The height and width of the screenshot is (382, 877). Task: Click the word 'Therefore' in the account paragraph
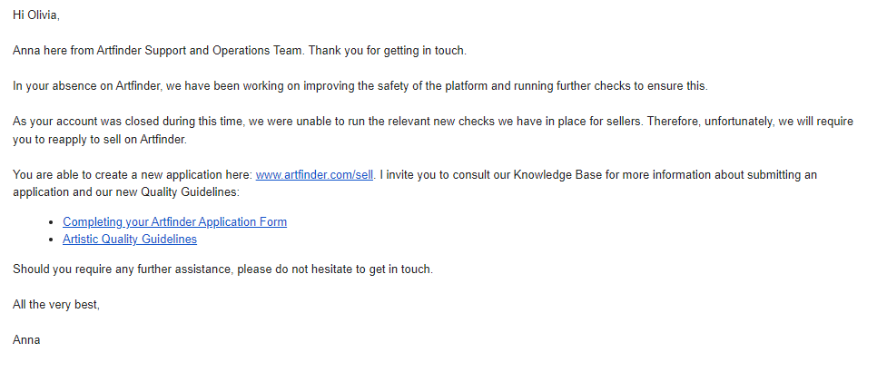tap(674, 122)
